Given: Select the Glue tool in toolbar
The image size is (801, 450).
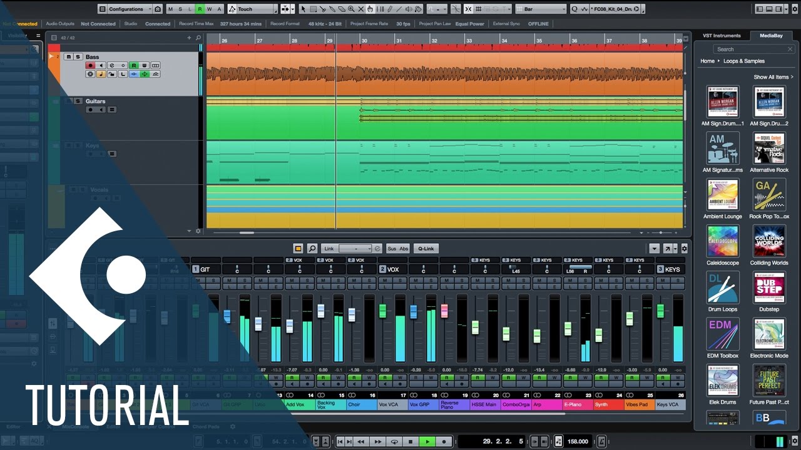Looking at the screenshot, I should coord(332,9).
